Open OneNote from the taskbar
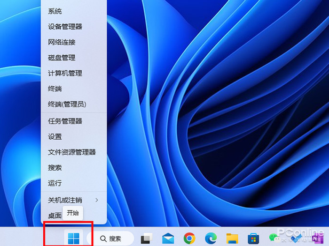Image resolution: width=329 pixels, height=246 pixels. 317,239
